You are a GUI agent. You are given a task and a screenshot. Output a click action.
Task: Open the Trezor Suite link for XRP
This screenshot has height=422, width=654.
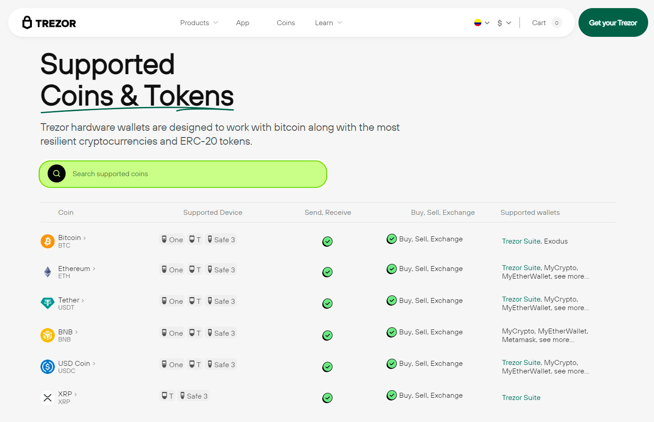(x=521, y=397)
